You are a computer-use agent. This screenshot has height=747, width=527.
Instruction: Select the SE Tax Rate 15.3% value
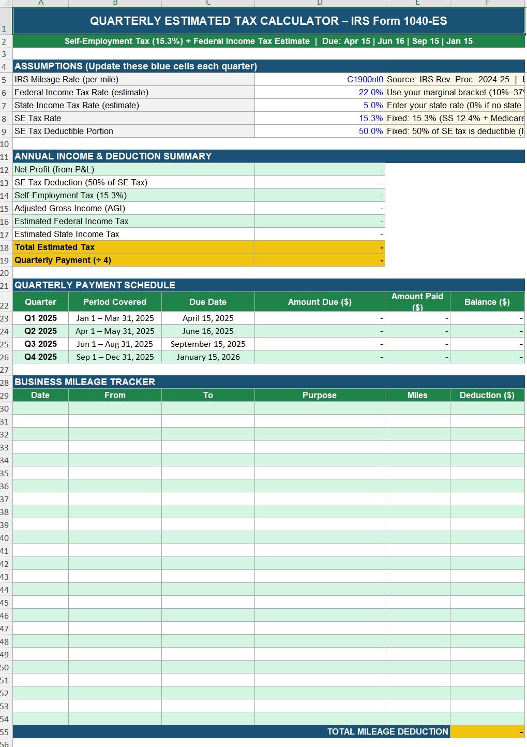tap(320, 118)
